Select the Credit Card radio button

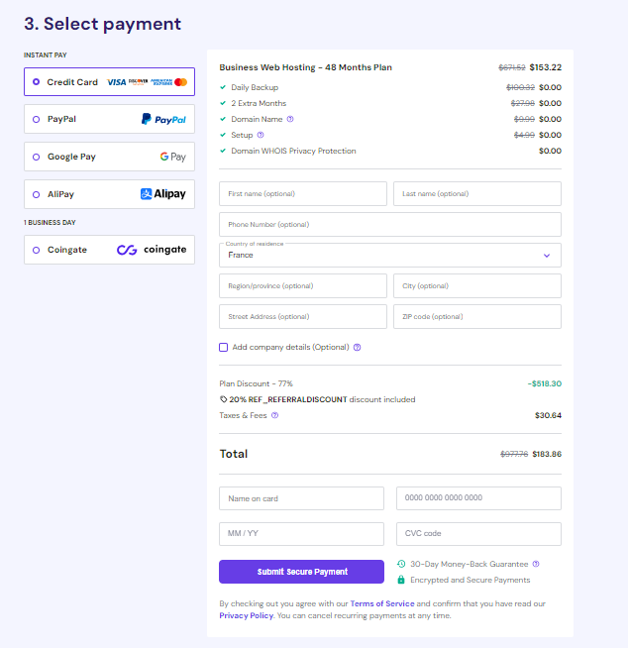pyautogui.click(x=36, y=82)
